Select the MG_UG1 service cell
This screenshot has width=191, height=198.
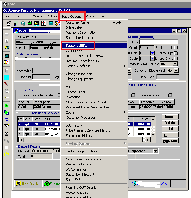click(x=53, y=134)
